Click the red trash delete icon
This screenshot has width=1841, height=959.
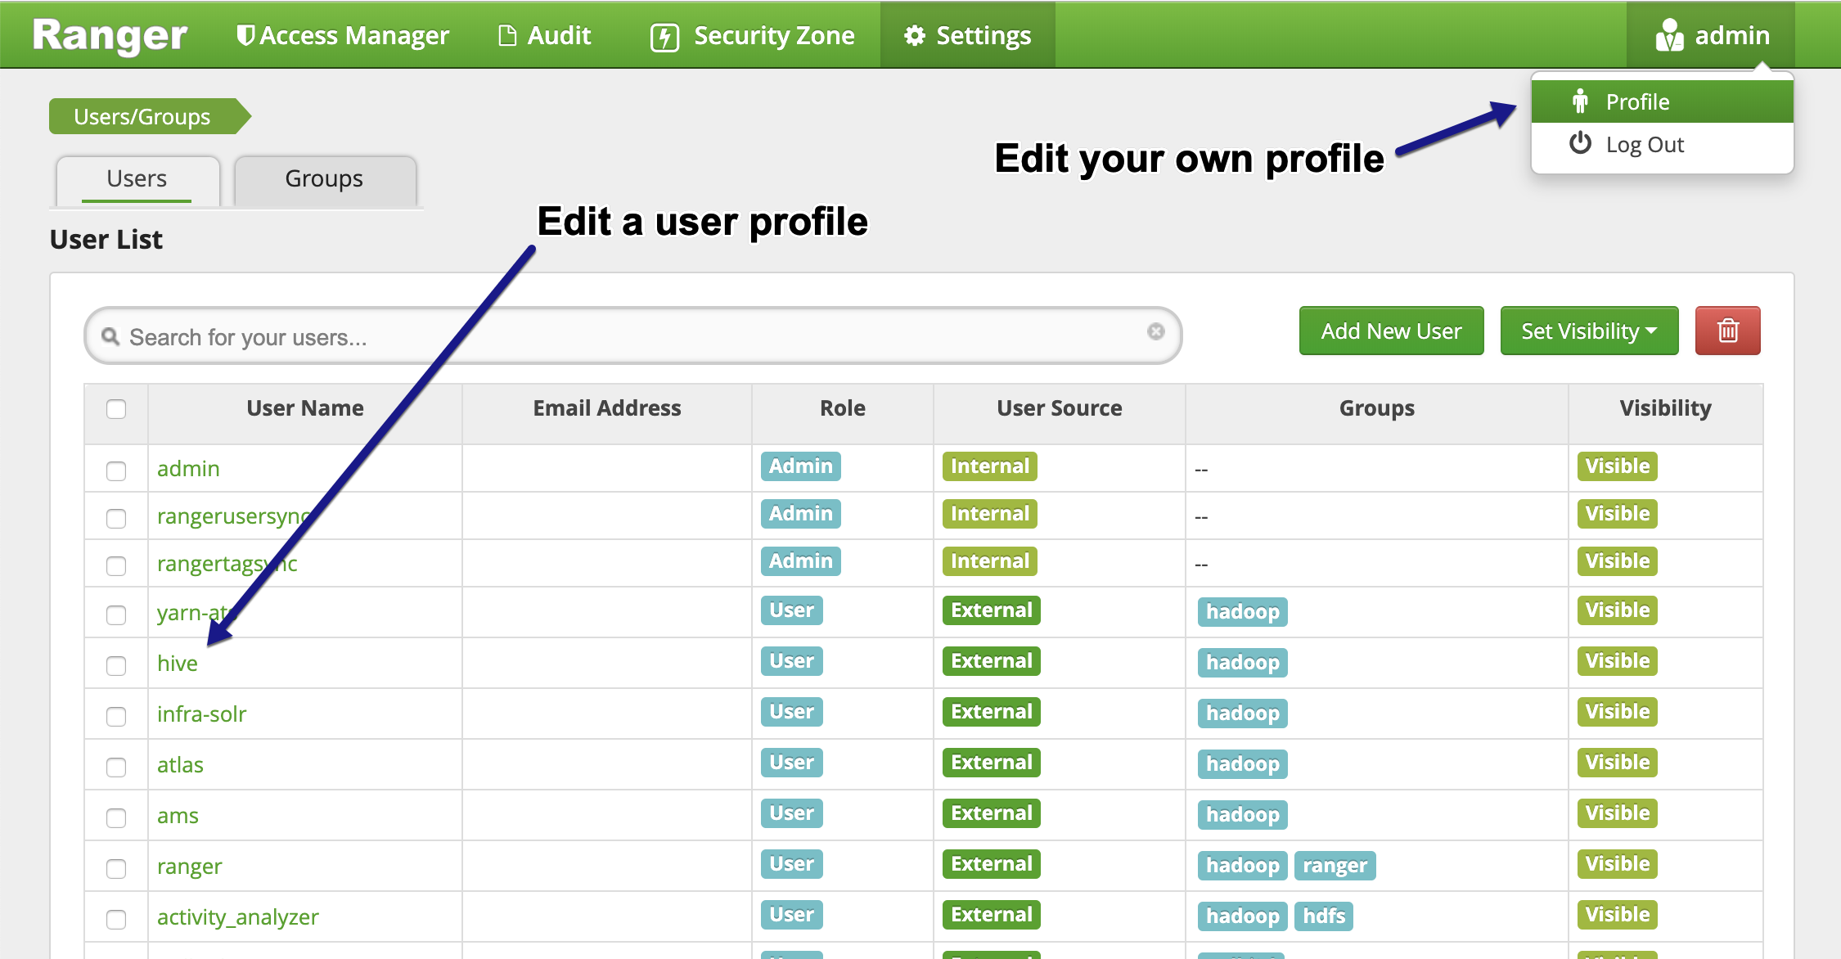1727,331
